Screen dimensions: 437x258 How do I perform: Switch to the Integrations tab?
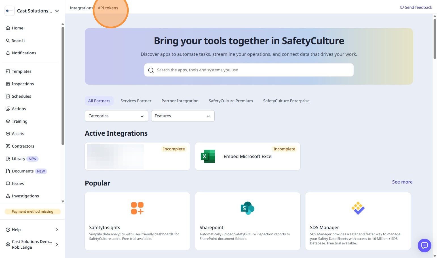(x=81, y=8)
